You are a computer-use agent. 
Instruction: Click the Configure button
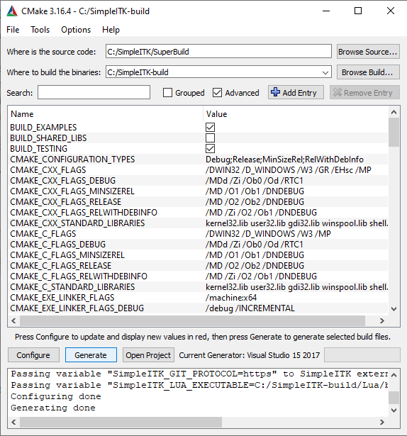[33, 355]
